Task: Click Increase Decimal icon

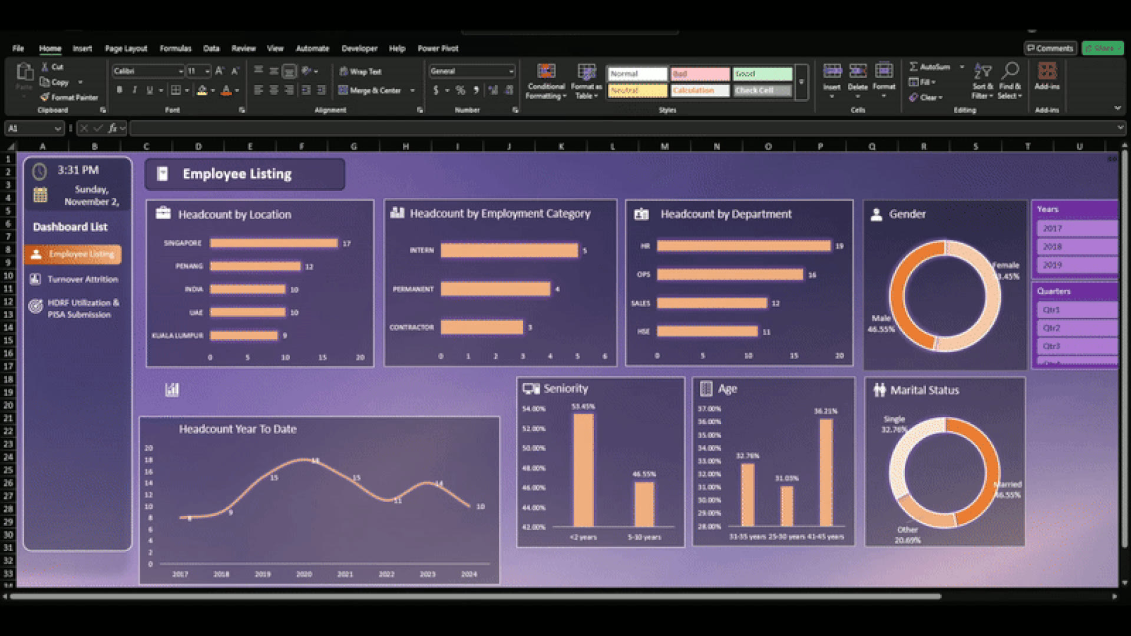Action: (x=493, y=90)
